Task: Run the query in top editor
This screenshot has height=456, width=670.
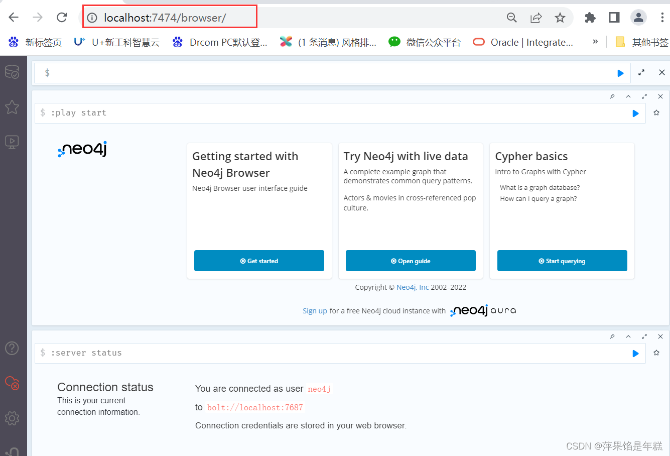Action: (620, 73)
